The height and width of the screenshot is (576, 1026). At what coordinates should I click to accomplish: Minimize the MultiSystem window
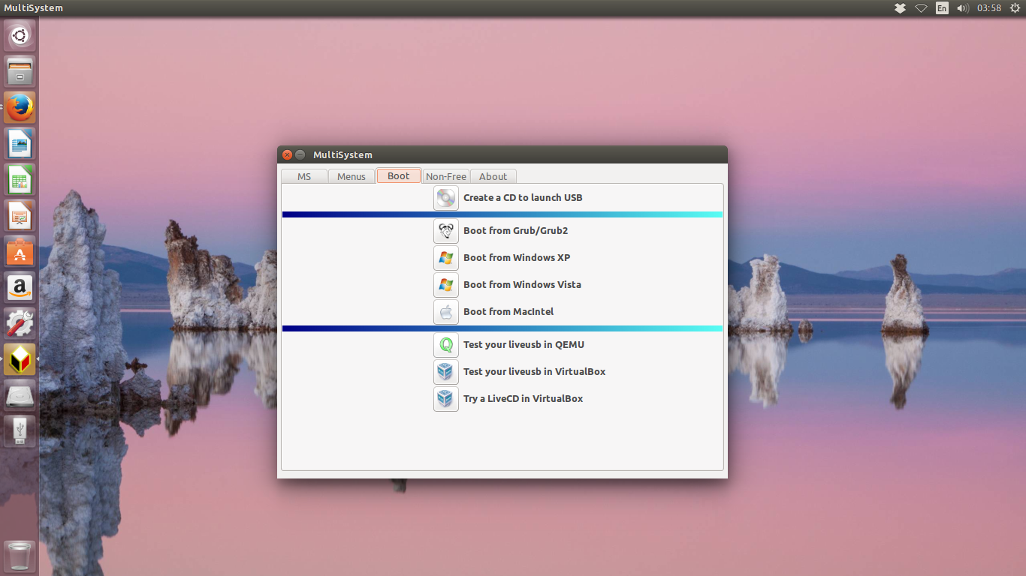tap(300, 154)
